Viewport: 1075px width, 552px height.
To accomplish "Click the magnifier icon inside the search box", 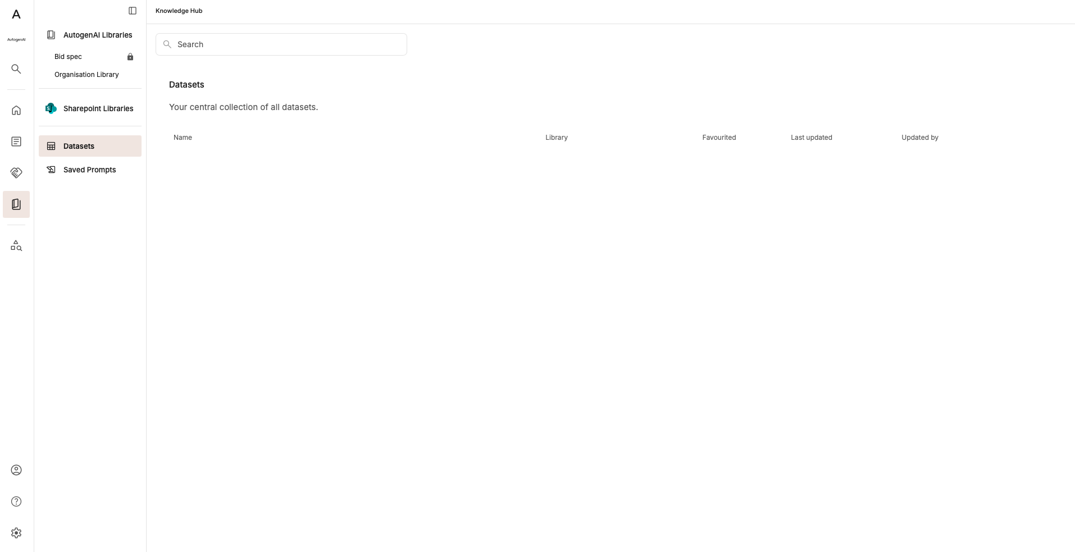I will (167, 44).
